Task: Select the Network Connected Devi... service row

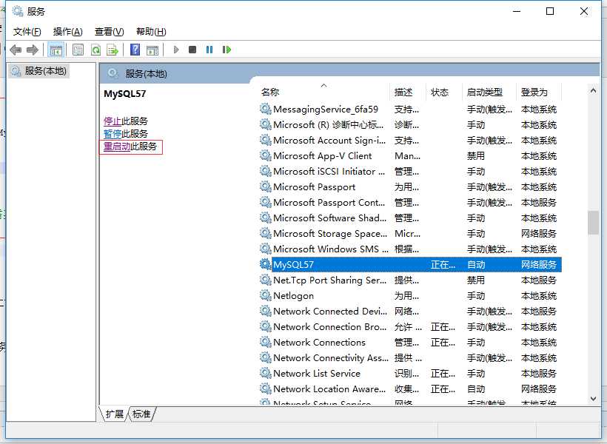Action: point(409,312)
